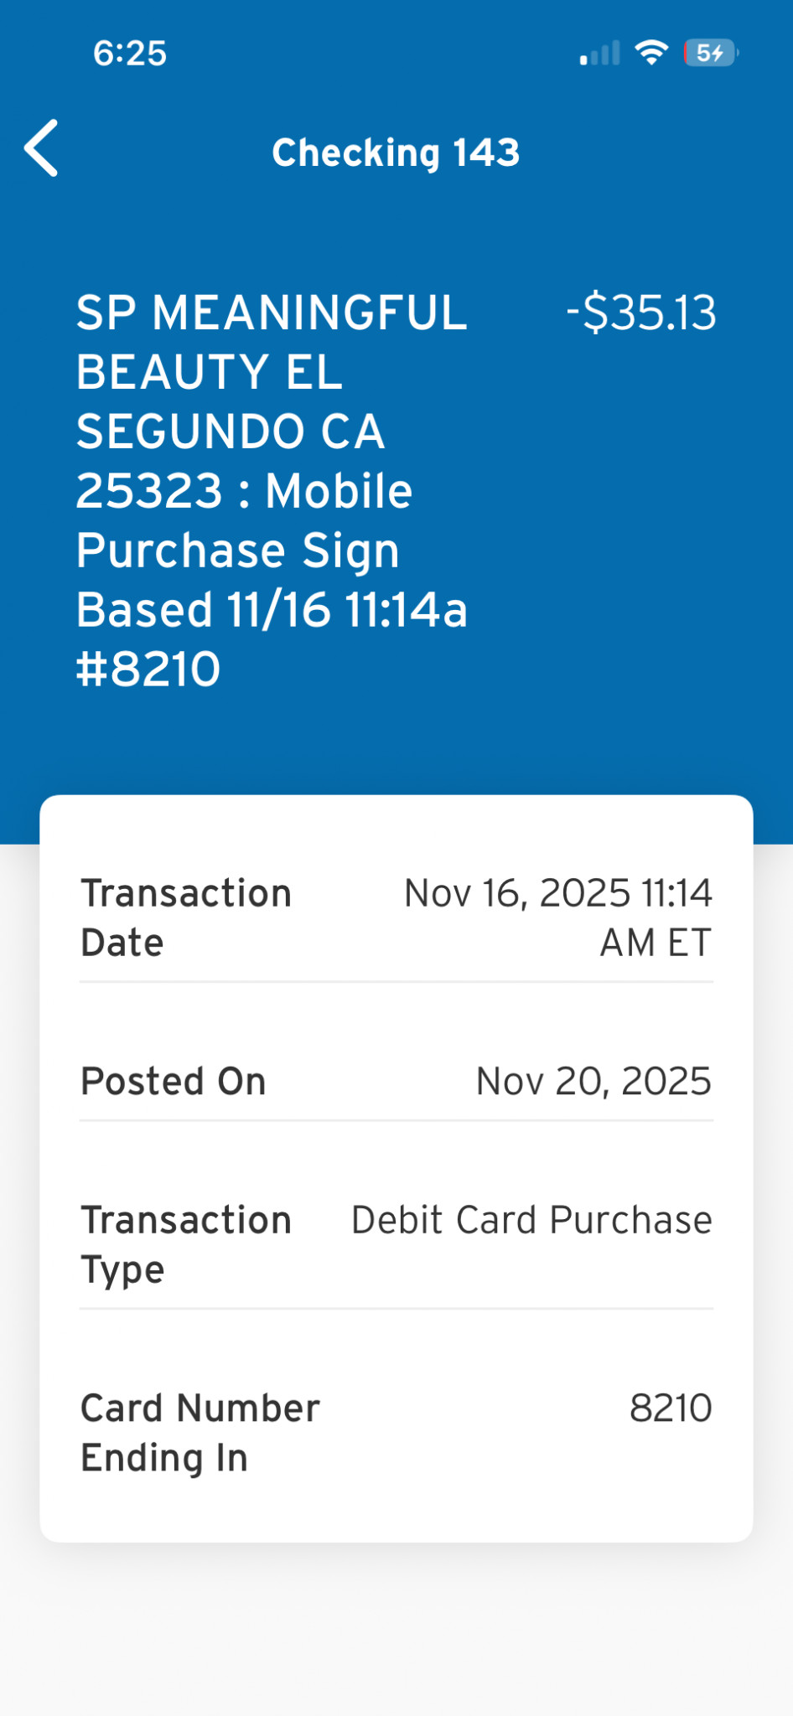Select the -$35.13 transaction amount
The image size is (793, 1716).
coord(641,313)
